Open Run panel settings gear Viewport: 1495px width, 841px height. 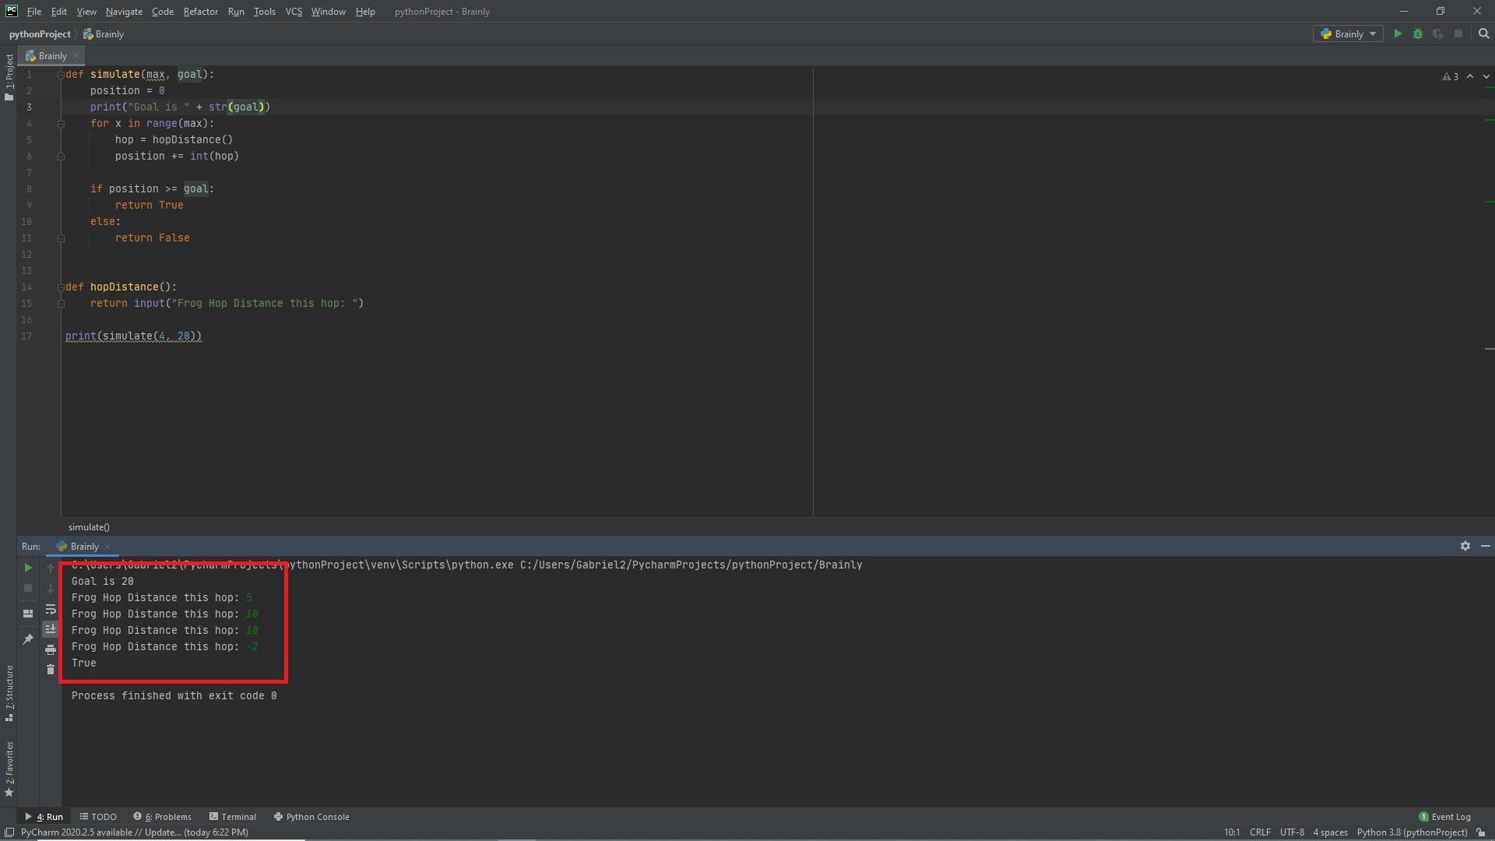pos(1465,546)
